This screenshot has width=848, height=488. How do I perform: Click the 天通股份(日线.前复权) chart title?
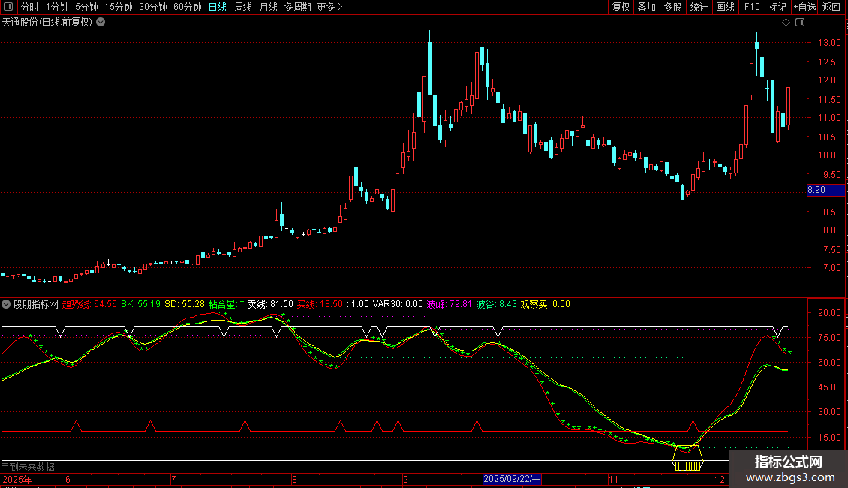[x=47, y=23]
